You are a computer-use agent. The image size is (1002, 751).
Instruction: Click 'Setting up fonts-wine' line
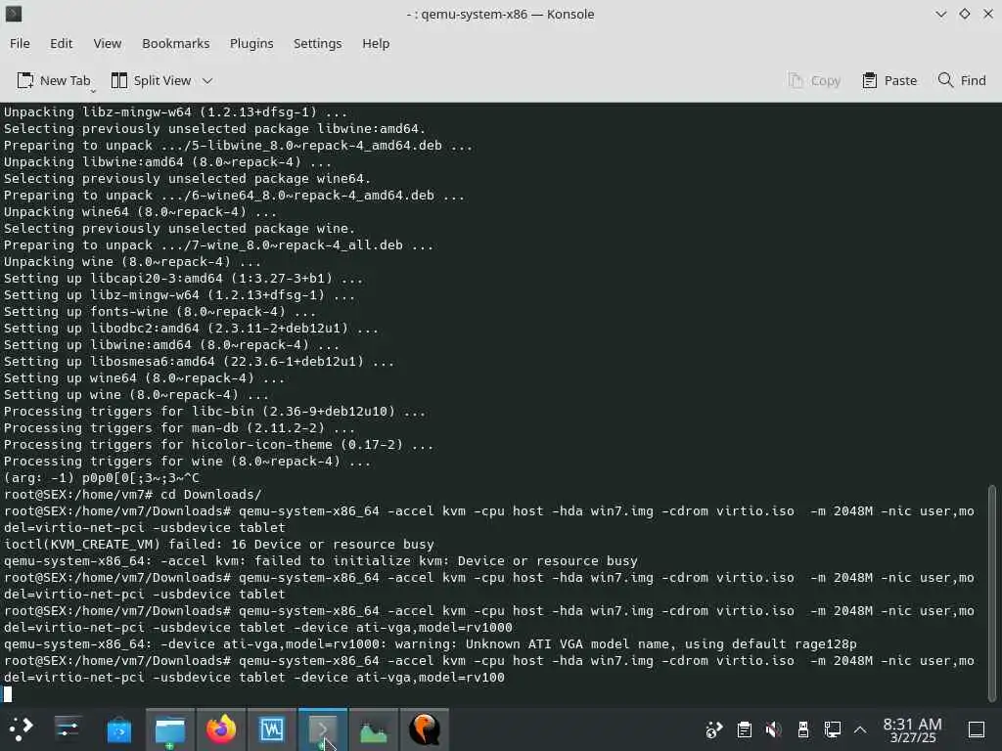click(x=159, y=312)
